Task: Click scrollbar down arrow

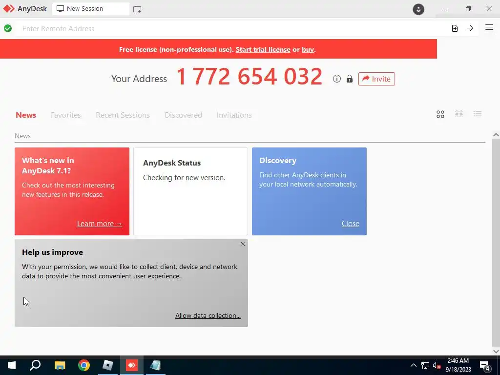Action: [x=496, y=352]
